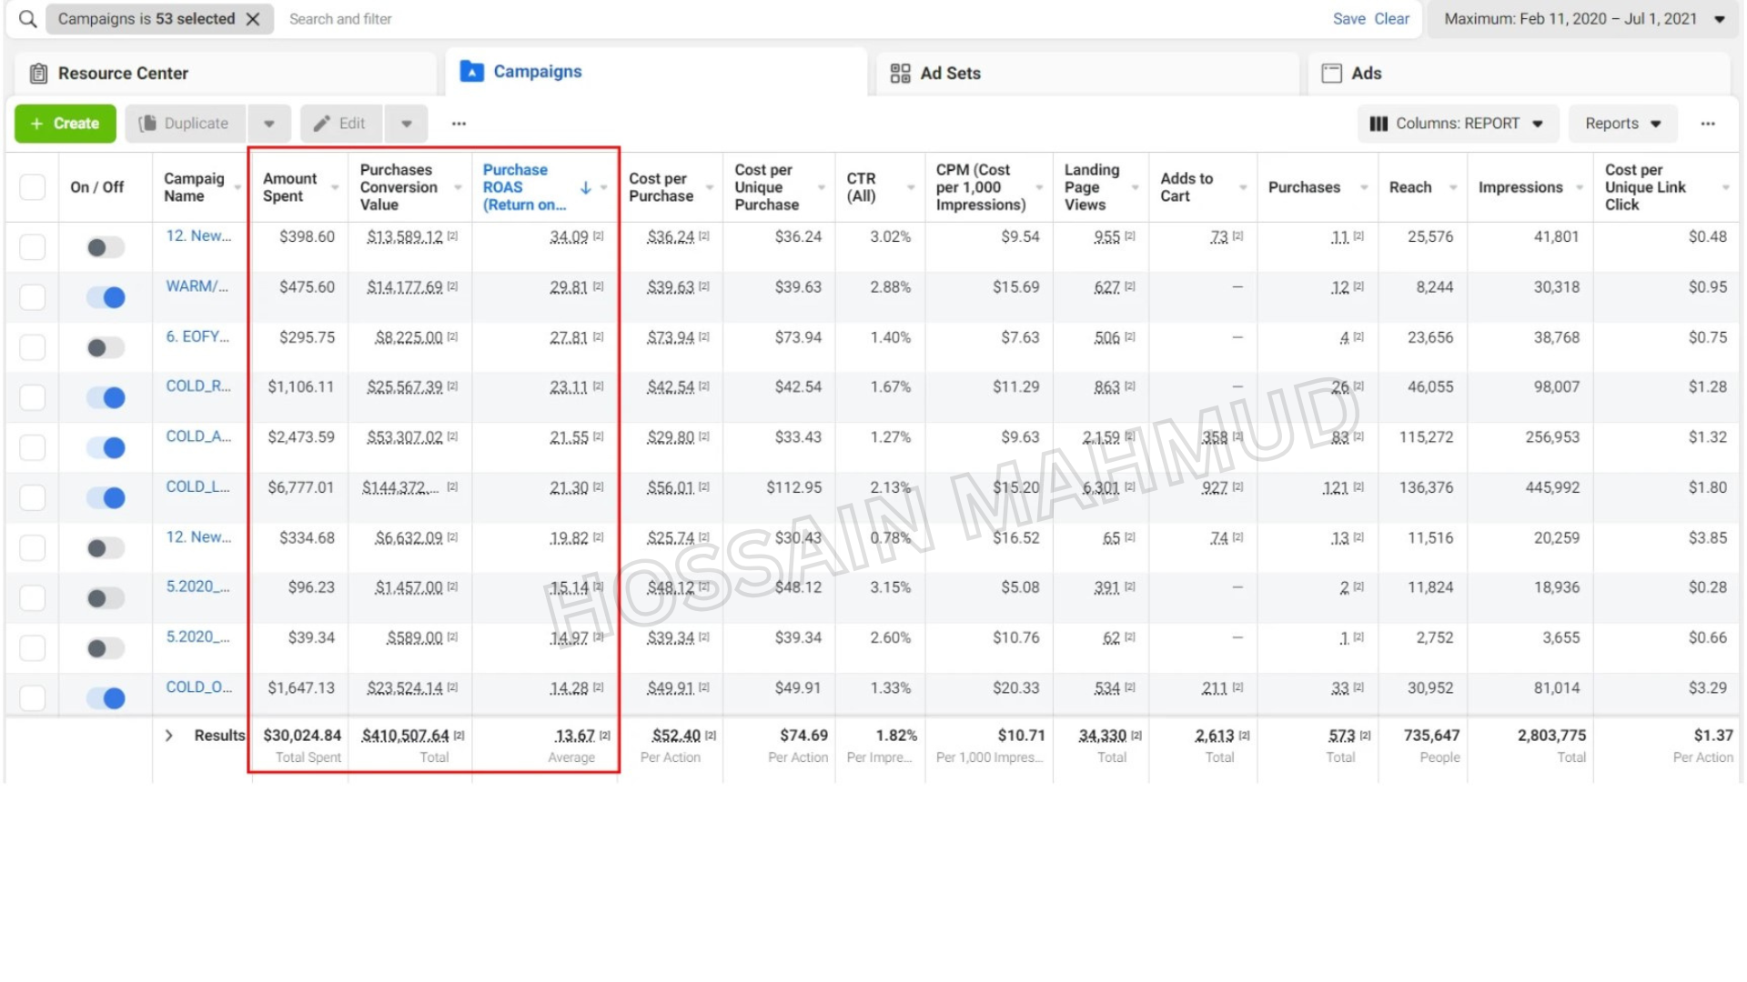1747x982 pixels.
Task: Open Impressions column menu arrow
Action: pyautogui.click(x=1580, y=187)
